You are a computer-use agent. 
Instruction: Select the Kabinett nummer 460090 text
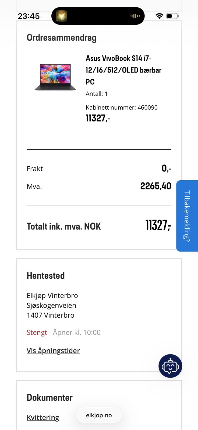122,107
